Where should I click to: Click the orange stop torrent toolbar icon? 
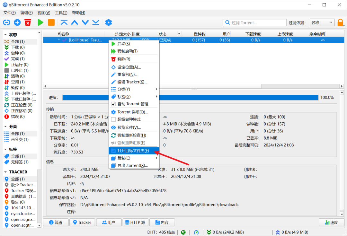click(51, 22)
